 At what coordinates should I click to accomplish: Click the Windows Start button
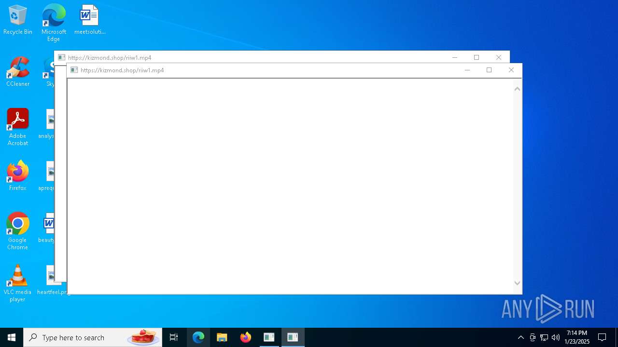[12, 337]
